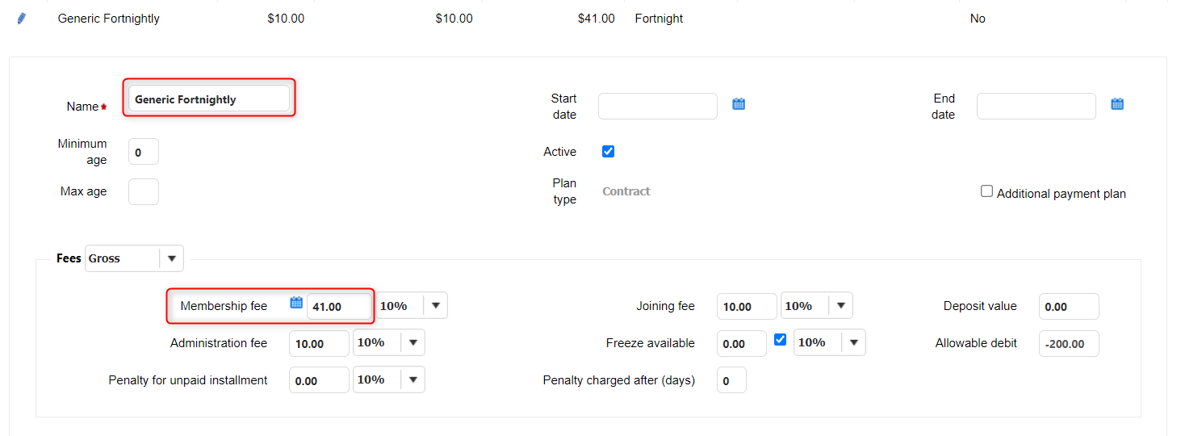Click the pencil edit icon for Generic Fortnightly
Viewport: 1181px width, 436px height.
(x=22, y=19)
